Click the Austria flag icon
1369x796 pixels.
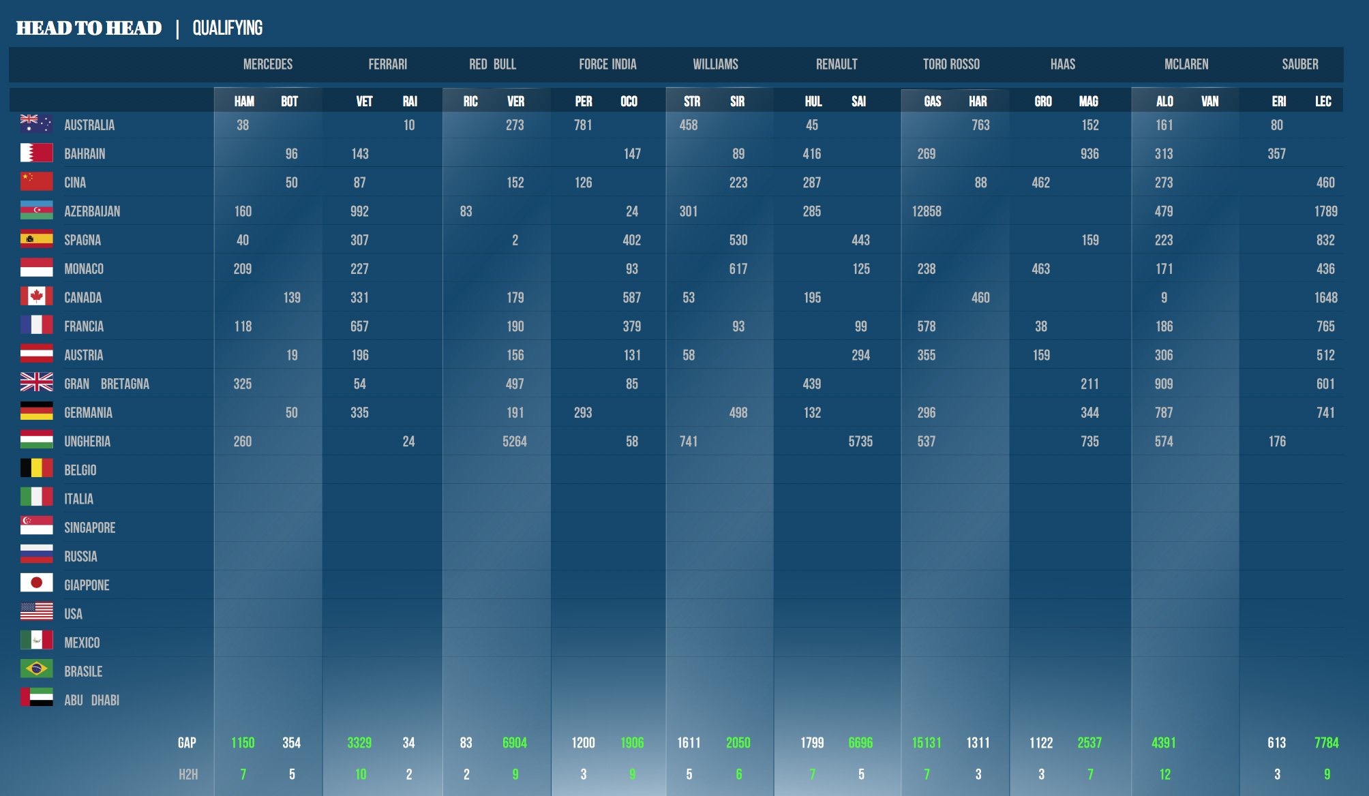pos(37,354)
